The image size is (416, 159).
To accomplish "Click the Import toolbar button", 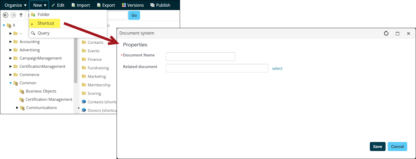I will (81, 5).
